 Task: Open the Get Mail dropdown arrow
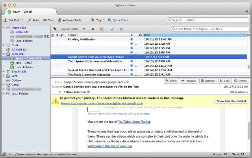click(23, 20)
